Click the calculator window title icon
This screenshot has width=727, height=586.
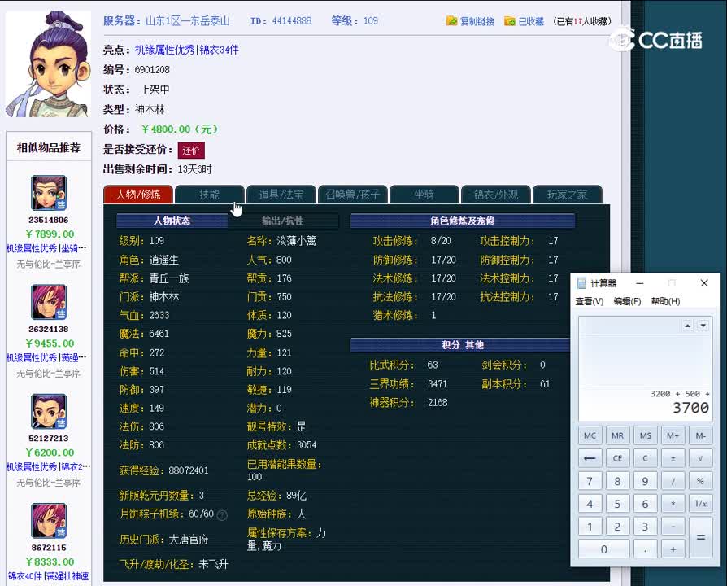pos(581,283)
